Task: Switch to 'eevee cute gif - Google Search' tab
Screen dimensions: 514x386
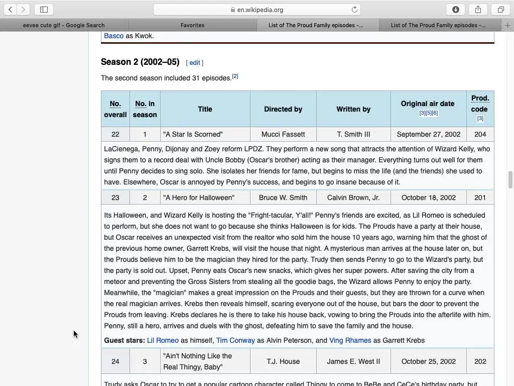Action: pos(64,25)
